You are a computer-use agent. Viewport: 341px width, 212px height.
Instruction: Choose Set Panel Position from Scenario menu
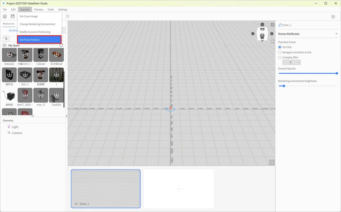(x=39, y=40)
